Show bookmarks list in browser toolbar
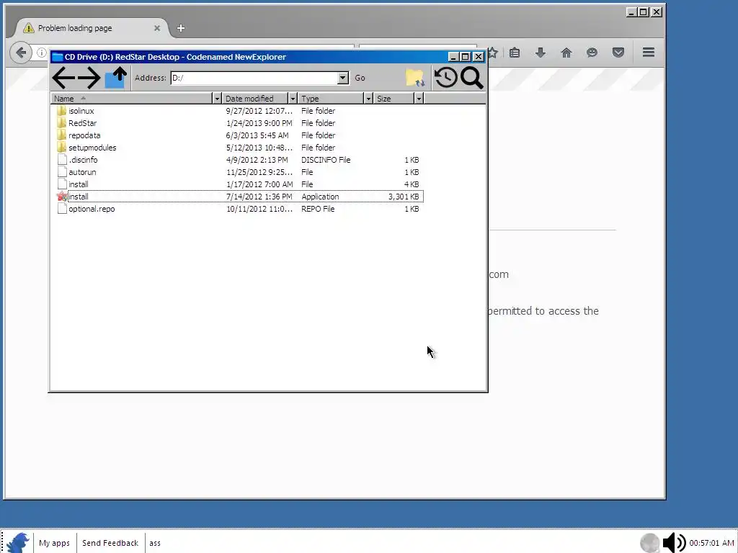This screenshot has width=738, height=553. (x=515, y=53)
